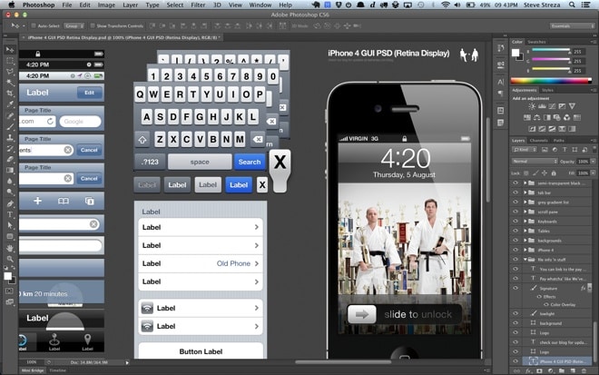599x375 pixels.
Task: Hide the Signature layer
Action: point(516,288)
